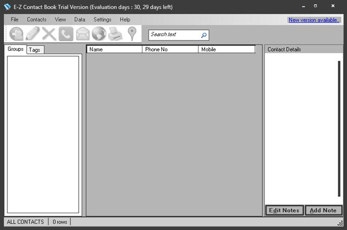The width and height of the screenshot is (347, 230).
Task: Click the window resize grip corner
Action: click(340, 224)
